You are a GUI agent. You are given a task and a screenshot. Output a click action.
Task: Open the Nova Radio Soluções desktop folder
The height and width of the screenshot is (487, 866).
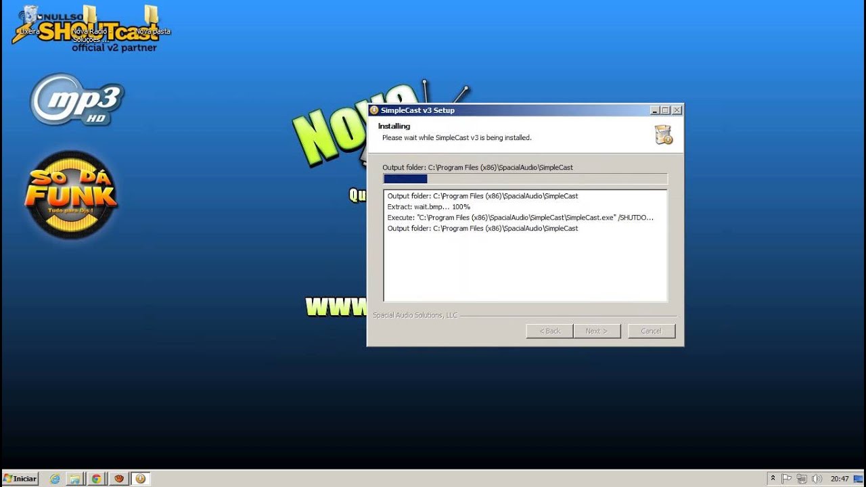point(90,24)
